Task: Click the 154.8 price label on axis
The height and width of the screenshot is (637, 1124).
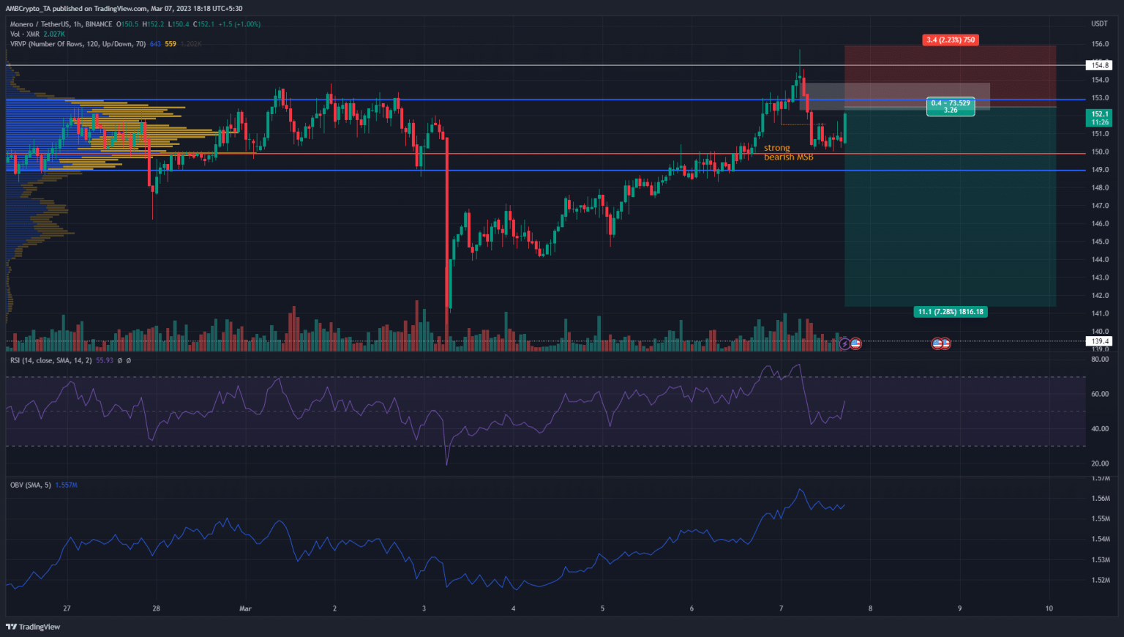Action: pos(1100,65)
